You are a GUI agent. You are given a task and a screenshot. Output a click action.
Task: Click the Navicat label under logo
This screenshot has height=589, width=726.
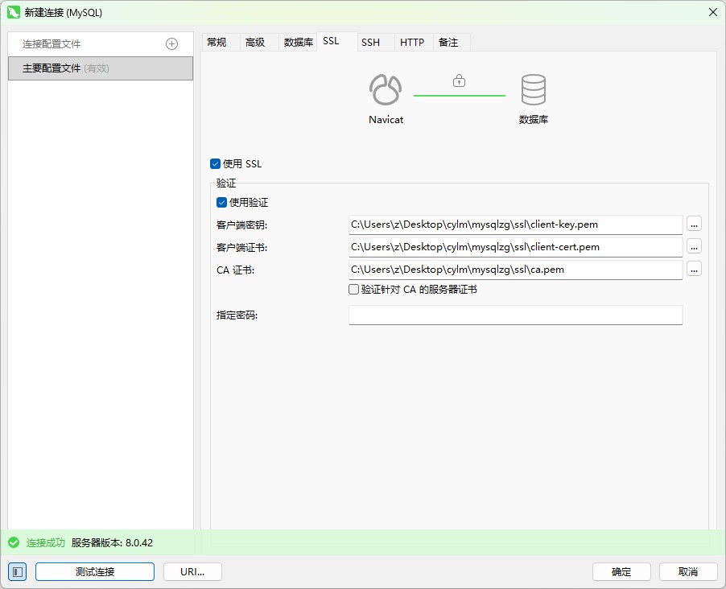pos(386,119)
